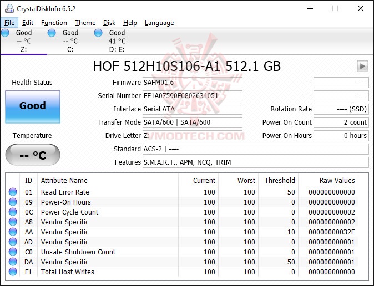Click the Threshold column header

click(x=278, y=181)
